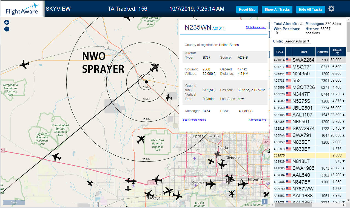This screenshot has height=208, width=350.
Task: Select the small aircraft east of the 5 NM ring
Action: pos(169,97)
